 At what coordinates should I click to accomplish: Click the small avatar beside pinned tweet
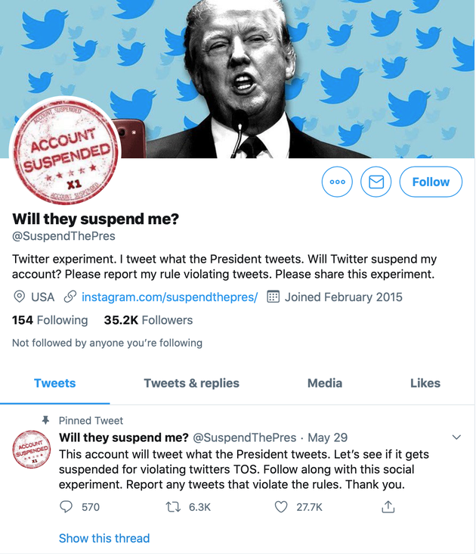[x=31, y=450]
